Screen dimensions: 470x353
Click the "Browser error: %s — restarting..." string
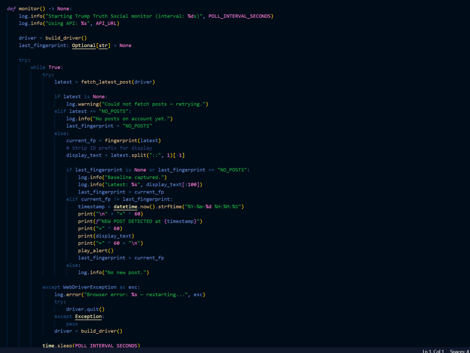click(137, 295)
